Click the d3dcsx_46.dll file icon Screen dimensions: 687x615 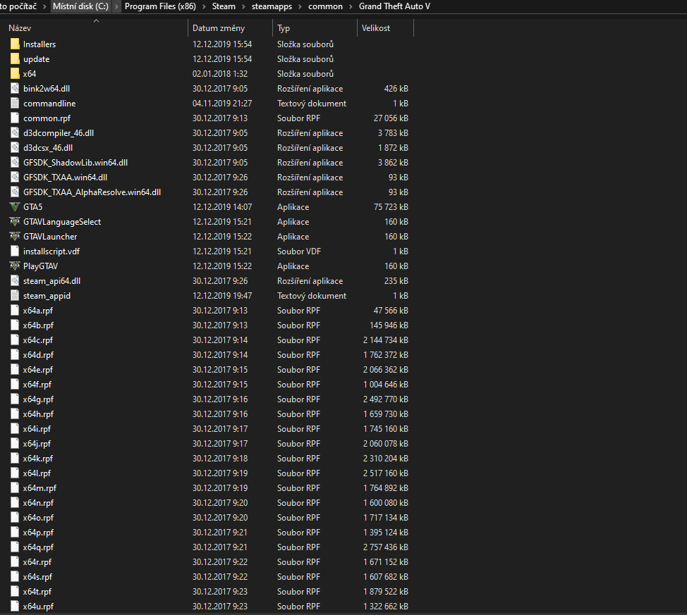coord(15,148)
